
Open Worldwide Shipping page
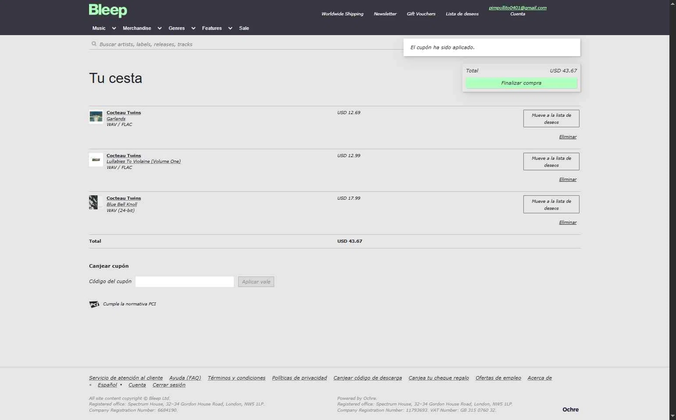[342, 14]
